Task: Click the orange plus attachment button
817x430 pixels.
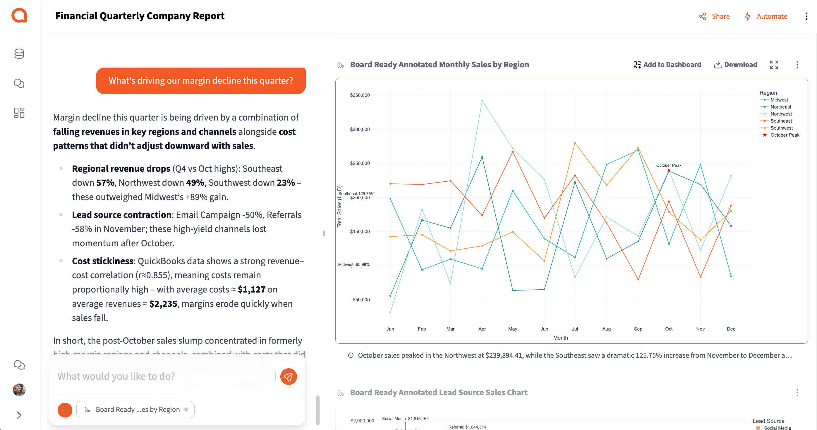Action: click(x=65, y=410)
